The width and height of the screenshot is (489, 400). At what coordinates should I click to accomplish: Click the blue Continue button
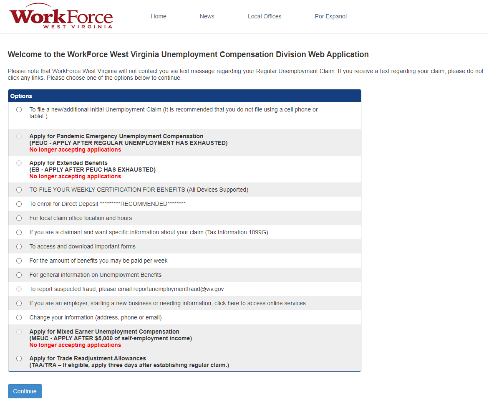click(25, 391)
